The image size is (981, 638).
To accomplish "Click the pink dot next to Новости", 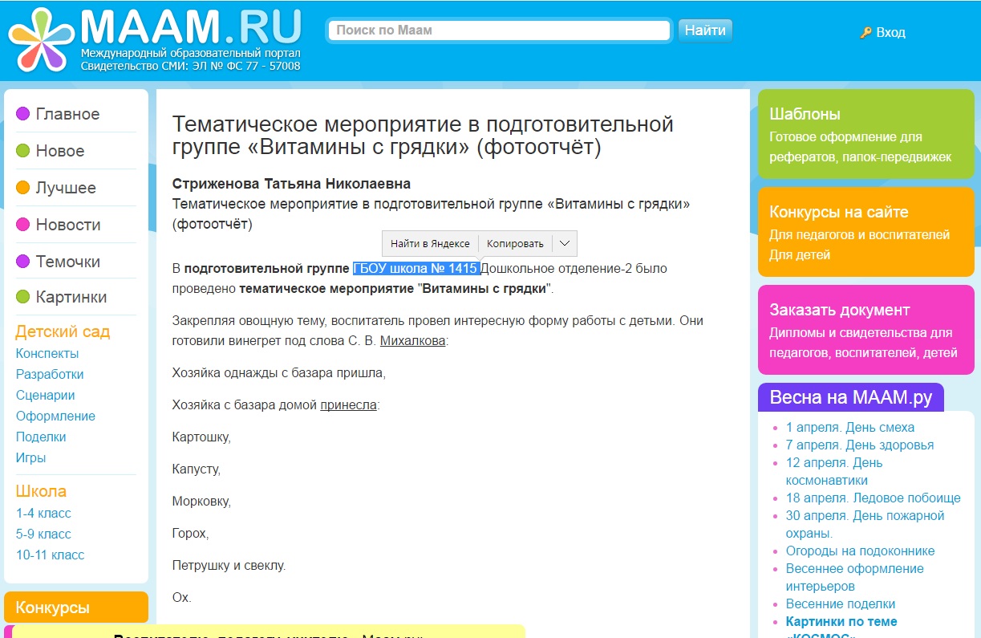I will (23, 225).
